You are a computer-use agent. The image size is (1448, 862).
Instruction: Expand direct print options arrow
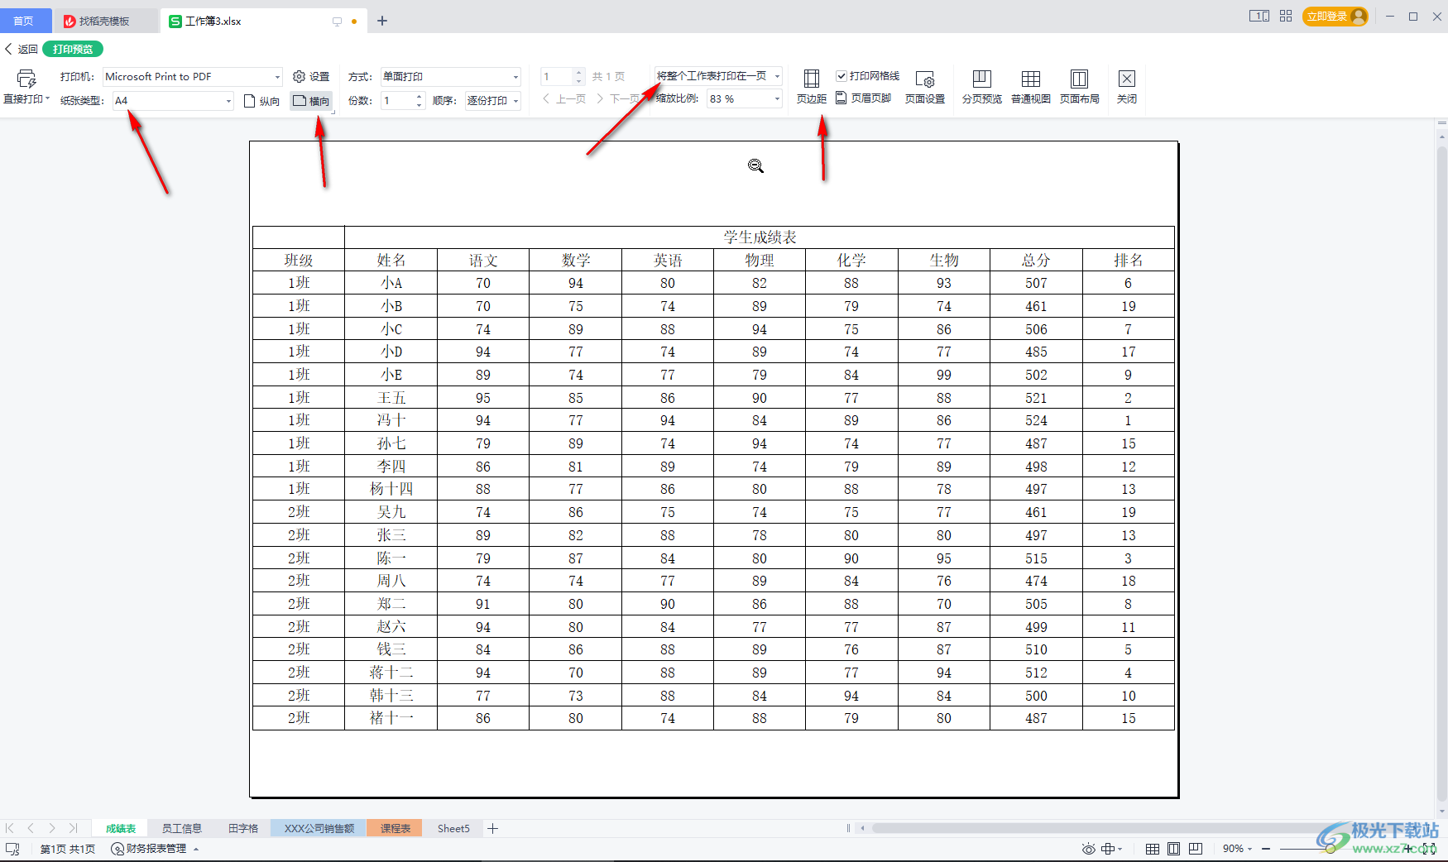click(48, 98)
